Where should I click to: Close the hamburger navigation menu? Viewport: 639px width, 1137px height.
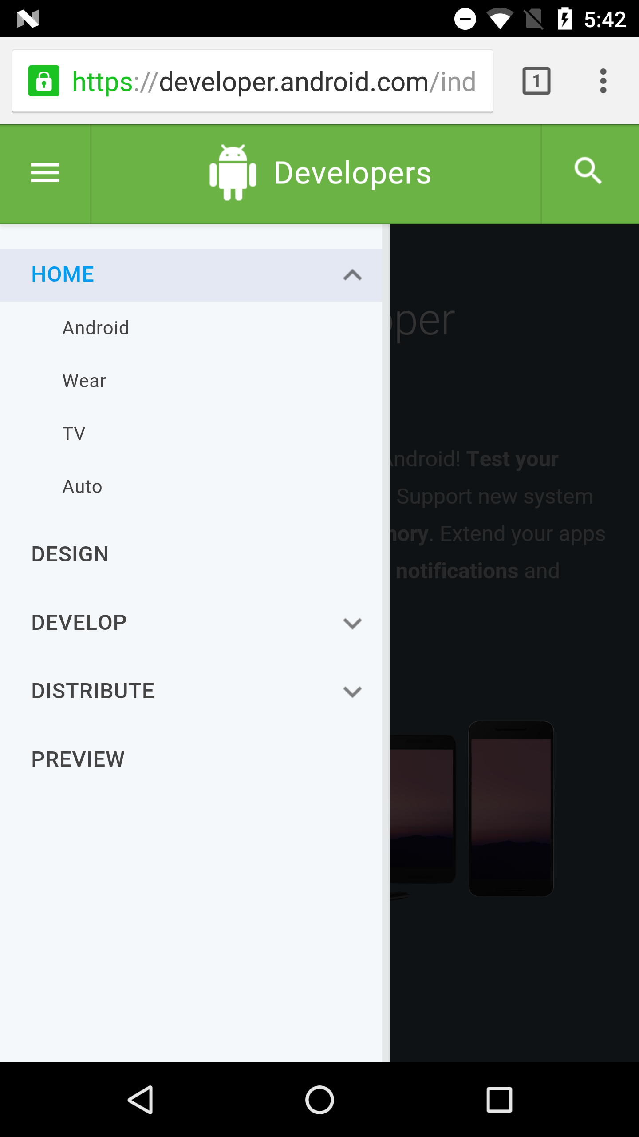click(x=45, y=173)
